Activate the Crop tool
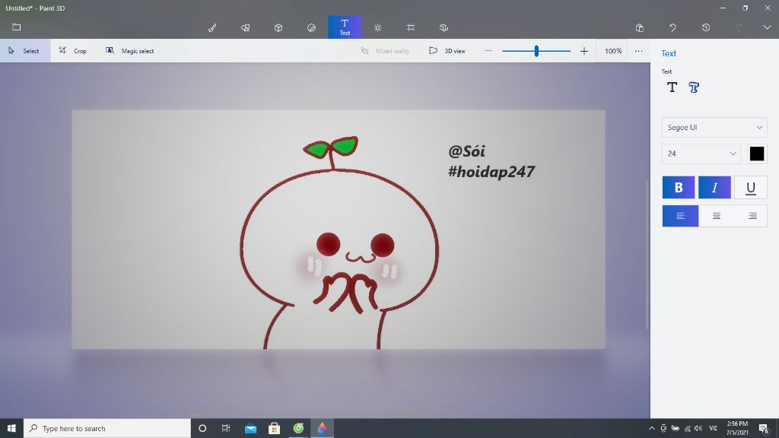Viewport: 779px width, 438px height. point(73,51)
